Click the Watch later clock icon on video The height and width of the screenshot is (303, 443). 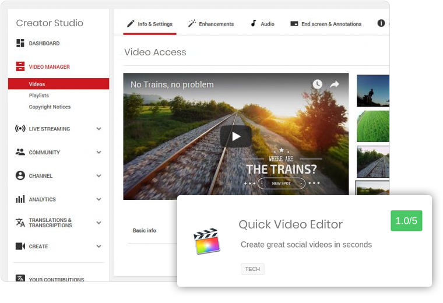click(x=317, y=84)
